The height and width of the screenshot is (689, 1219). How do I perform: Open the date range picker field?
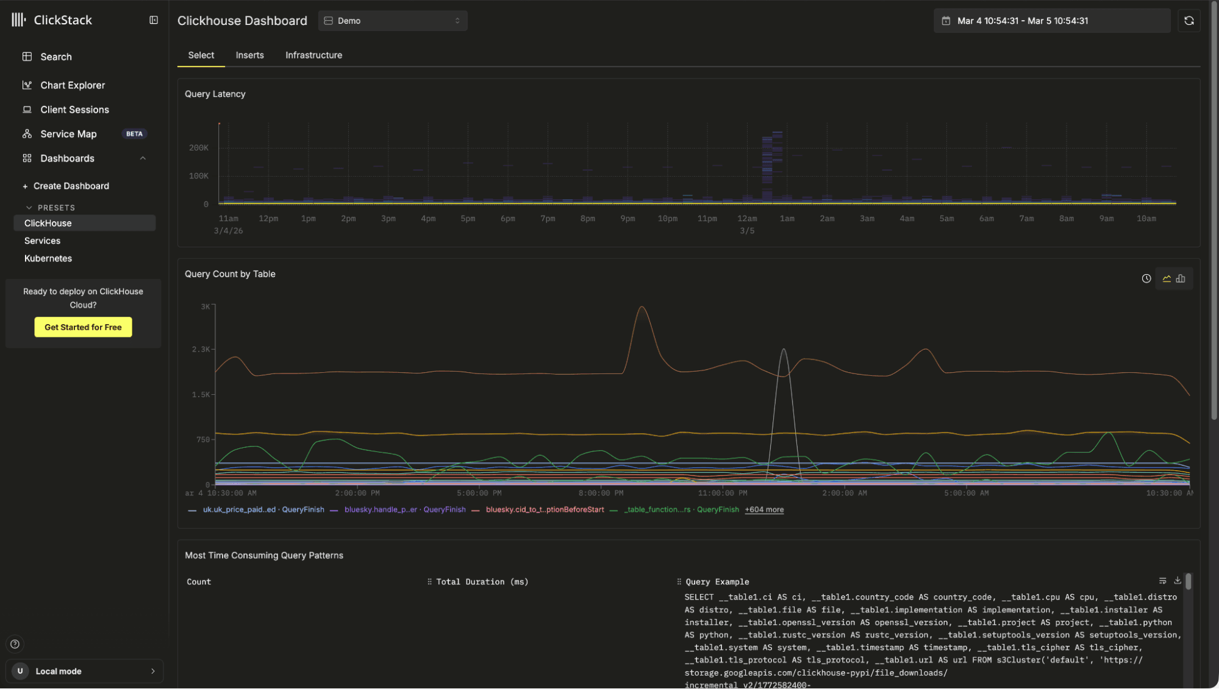pyautogui.click(x=1051, y=21)
